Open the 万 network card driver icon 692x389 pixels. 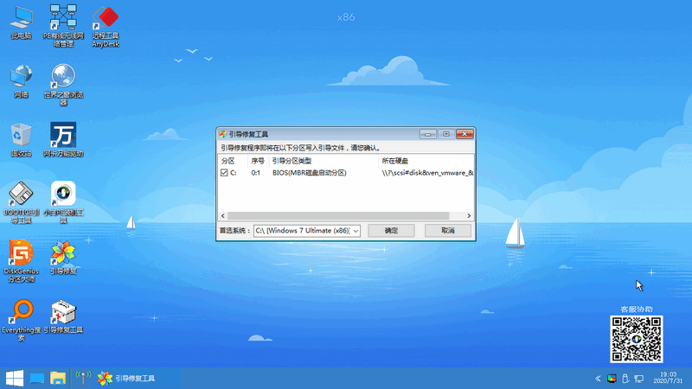pyautogui.click(x=63, y=136)
